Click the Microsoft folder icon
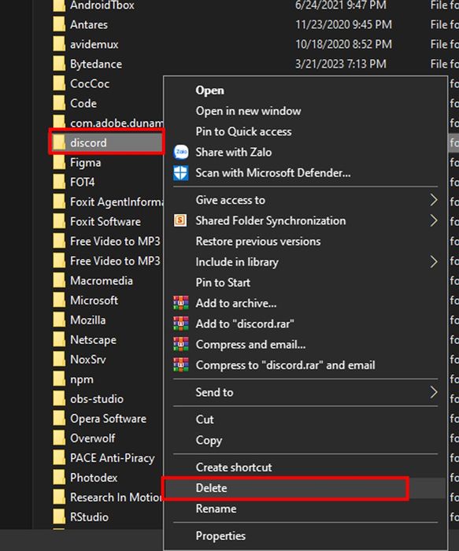Screen dimensions: 459x551 tap(59, 301)
